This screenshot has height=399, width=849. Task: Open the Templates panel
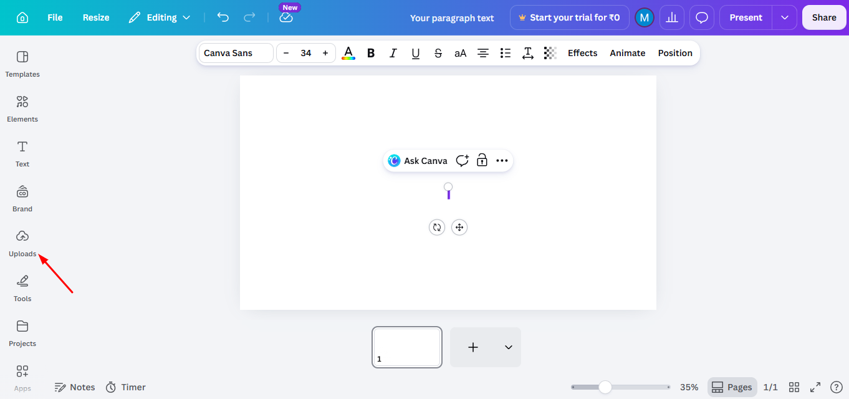[x=22, y=64]
